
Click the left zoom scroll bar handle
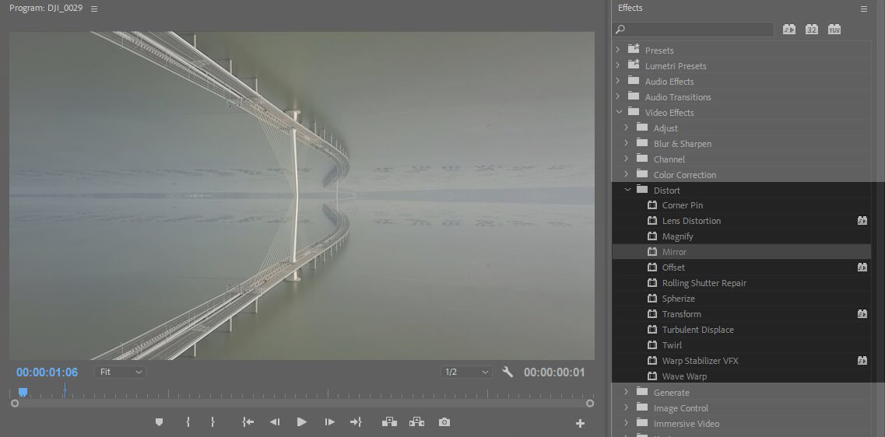coord(15,403)
